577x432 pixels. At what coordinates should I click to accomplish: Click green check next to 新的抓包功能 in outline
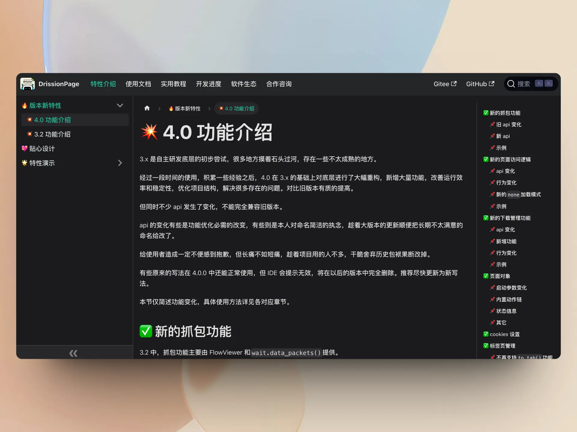point(486,113)
